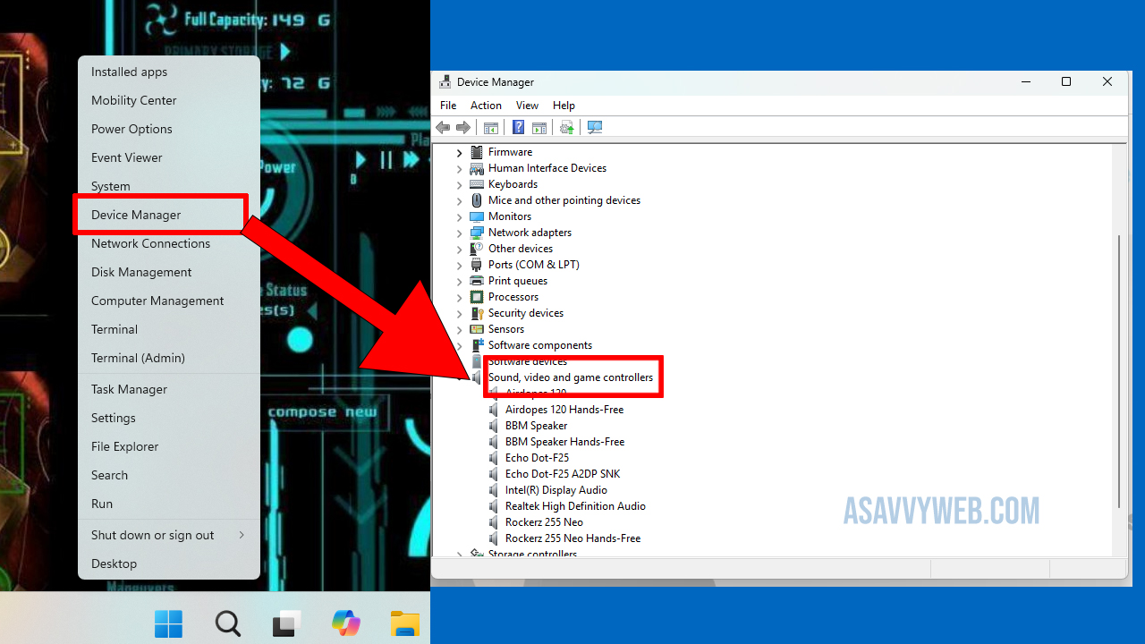Image resolution: width=1145 pixels, height=644 pixels.
Task: Click the Update device driver toolbar icon
Action: click(x=566, y=128)
